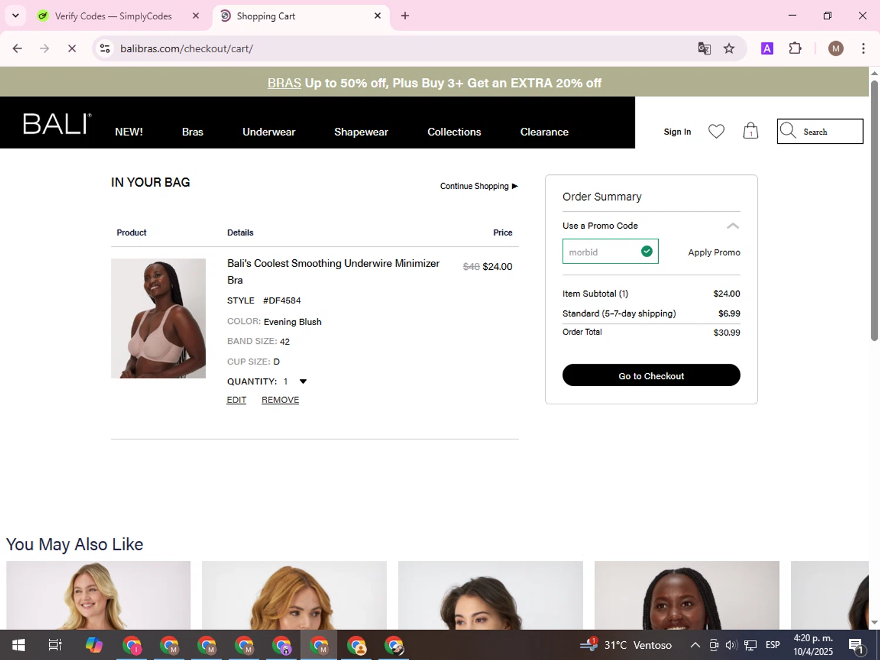Open the Shapewear menu
The image size is (880, 660).
(x=361, y=132)
